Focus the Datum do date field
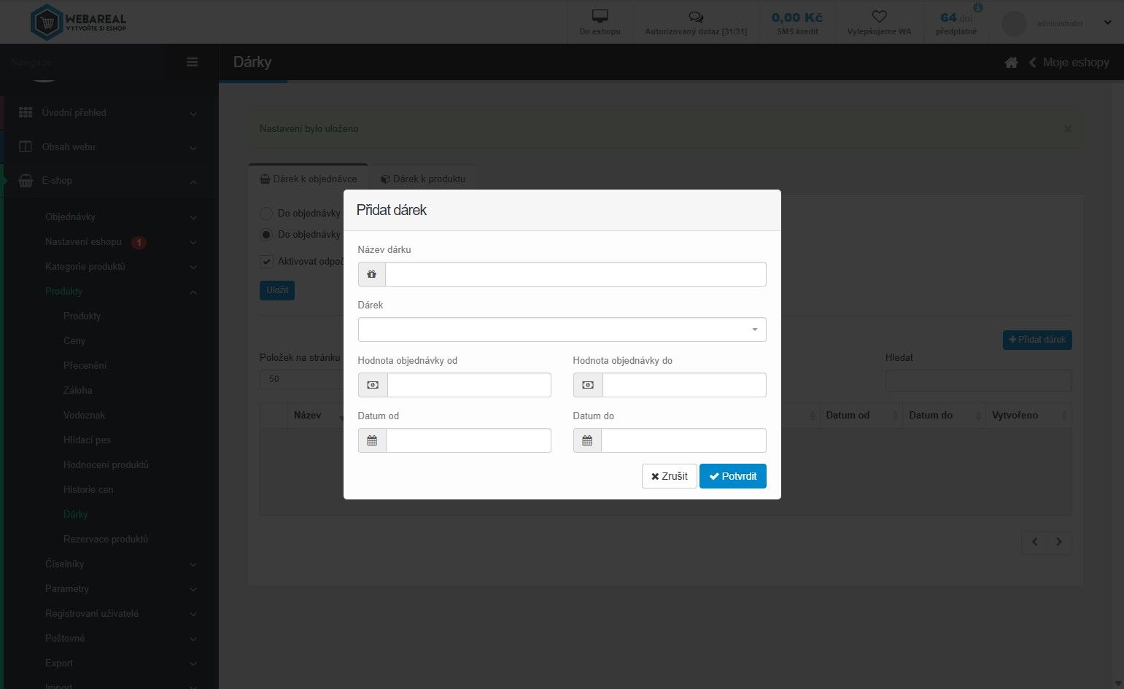Image resolution: width=1124 pixels, height=689 pixels. click(683, 440)
